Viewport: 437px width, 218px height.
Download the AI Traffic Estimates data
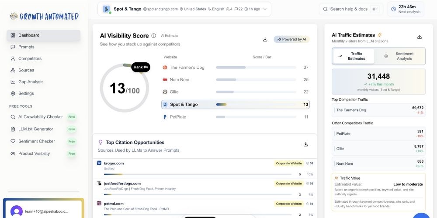[420, 37]
